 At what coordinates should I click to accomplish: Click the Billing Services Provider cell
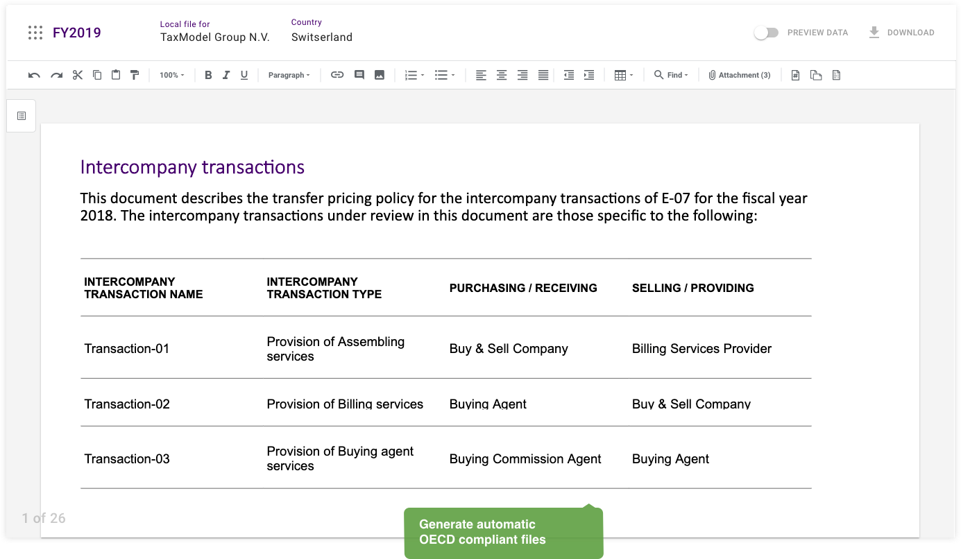click(x=701, y=349)
